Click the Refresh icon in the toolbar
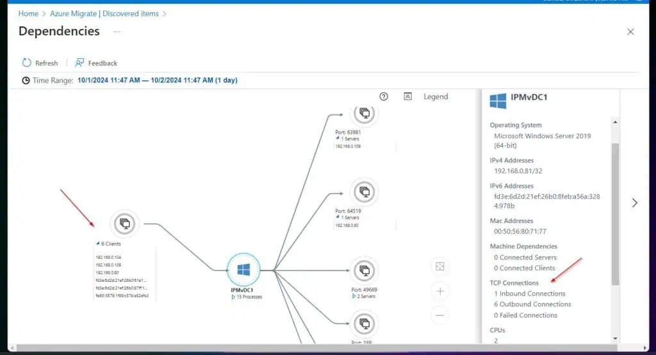Screen dimensions: 656x355 click(27, 63)
